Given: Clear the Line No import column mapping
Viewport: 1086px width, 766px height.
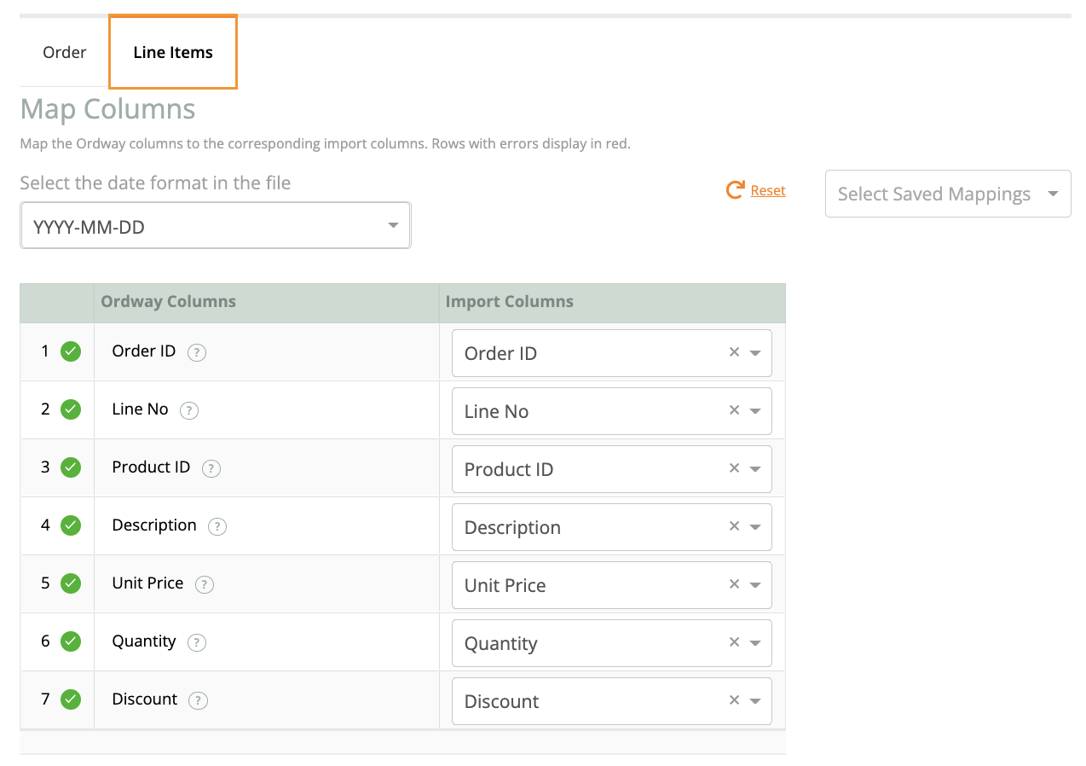Looking at the screenshot, I should (734, 410).
